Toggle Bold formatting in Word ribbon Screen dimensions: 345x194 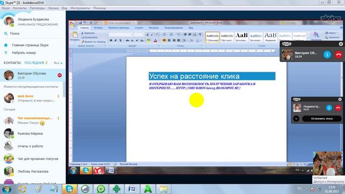[x=111, y=40]
